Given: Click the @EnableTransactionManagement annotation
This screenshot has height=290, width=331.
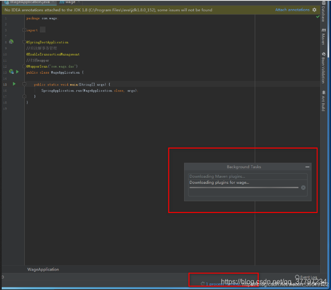Looking at the screenshot, I should tap(53, 54).
